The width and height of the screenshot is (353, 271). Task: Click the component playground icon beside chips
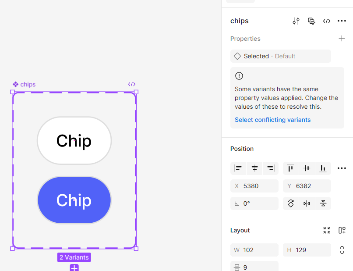(311, 21)
